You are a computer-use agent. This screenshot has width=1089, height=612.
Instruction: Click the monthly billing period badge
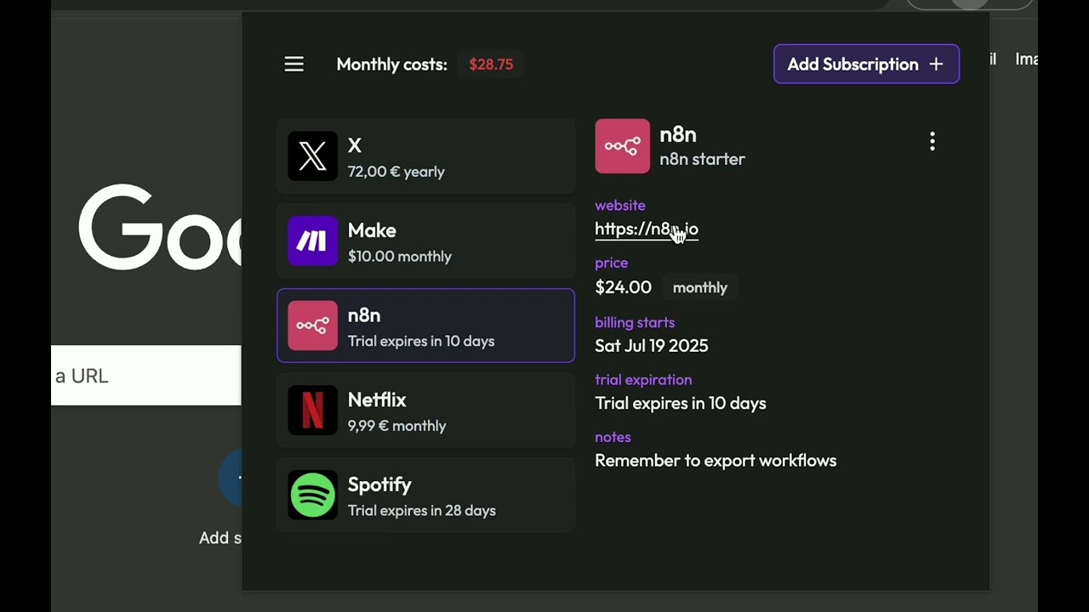coord(700,287)
